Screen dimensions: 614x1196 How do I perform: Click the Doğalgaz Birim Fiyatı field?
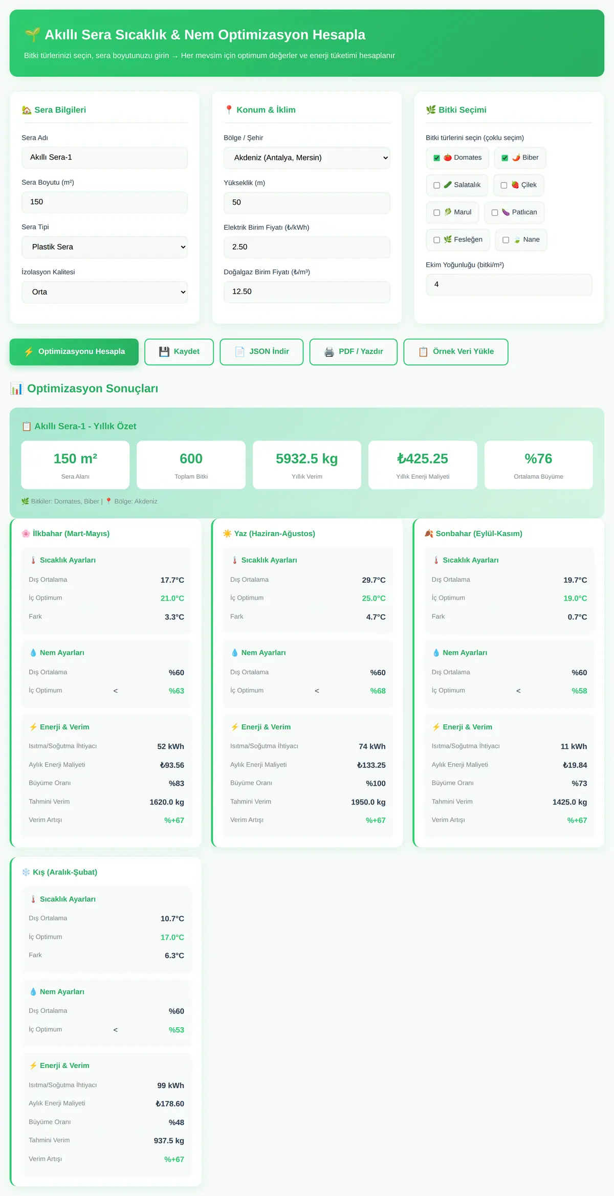point(307,292)
